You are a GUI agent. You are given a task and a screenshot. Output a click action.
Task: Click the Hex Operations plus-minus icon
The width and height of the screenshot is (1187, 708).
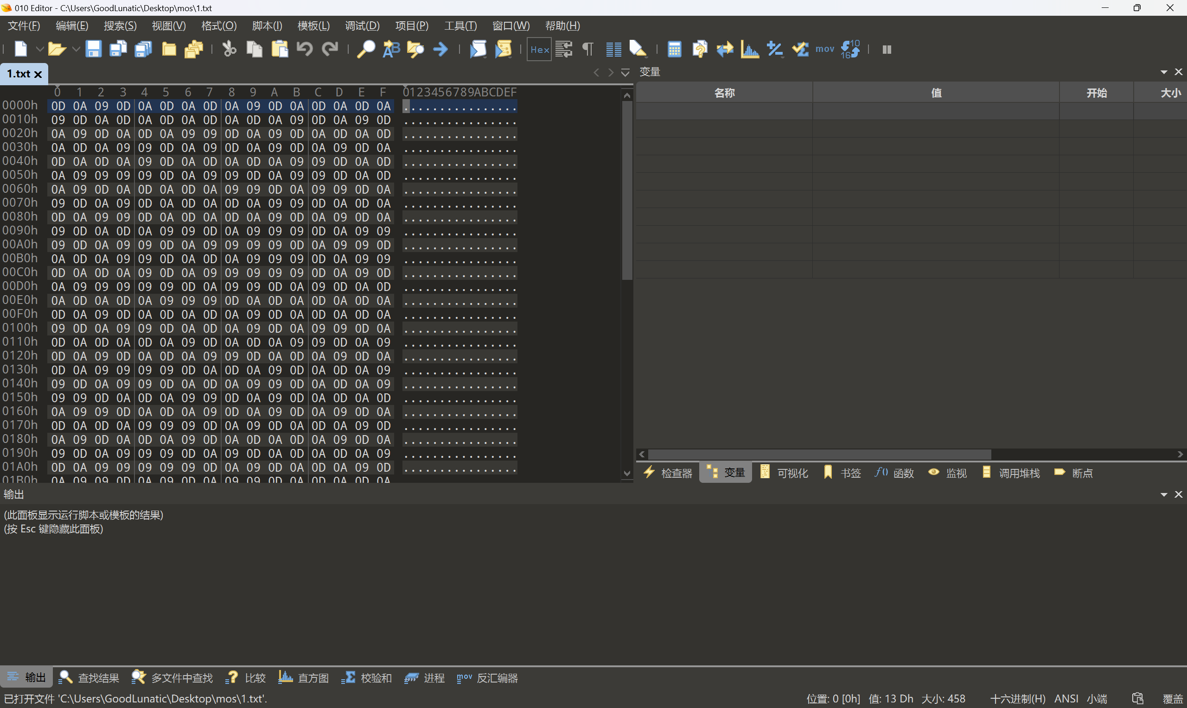pyautogui.click(x=775, y=49)
